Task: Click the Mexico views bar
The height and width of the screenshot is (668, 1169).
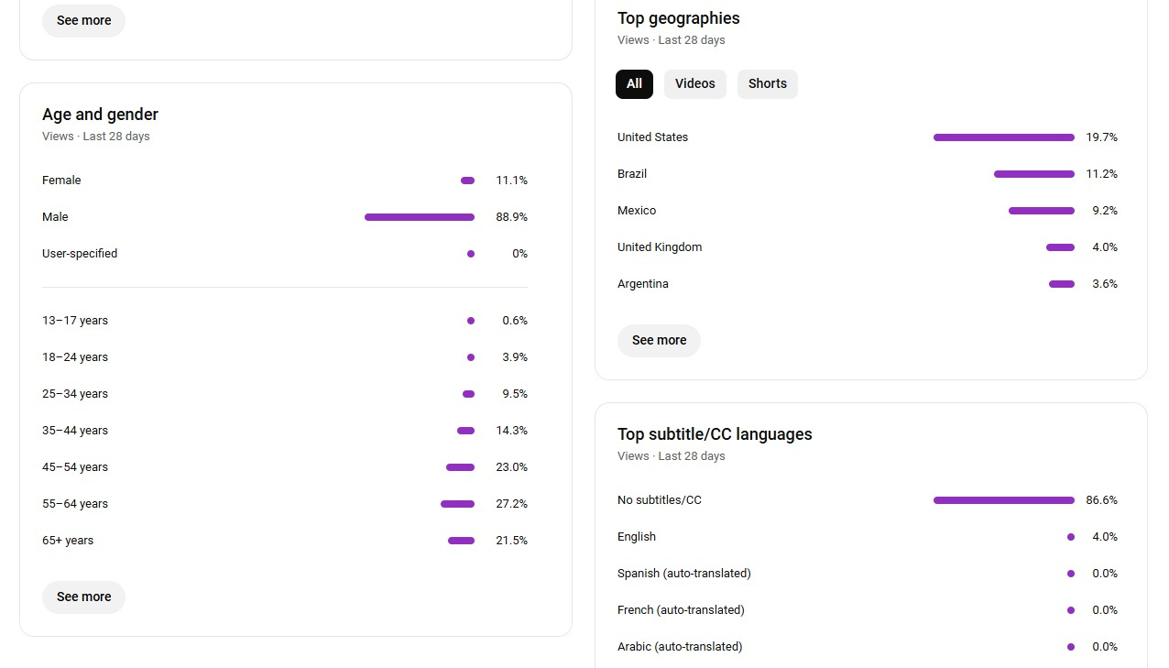Action: (1042, 211)
